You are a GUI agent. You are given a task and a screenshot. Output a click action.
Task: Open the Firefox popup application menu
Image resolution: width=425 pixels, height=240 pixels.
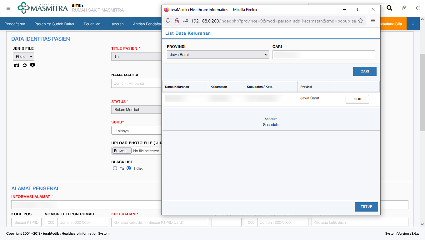373,21
